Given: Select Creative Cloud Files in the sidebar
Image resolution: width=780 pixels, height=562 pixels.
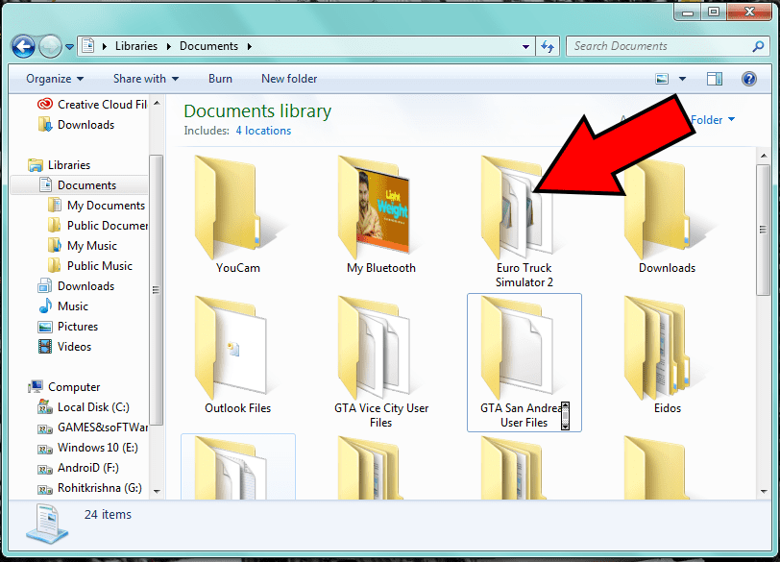Looking at the screenshot, I should point(92,105).
